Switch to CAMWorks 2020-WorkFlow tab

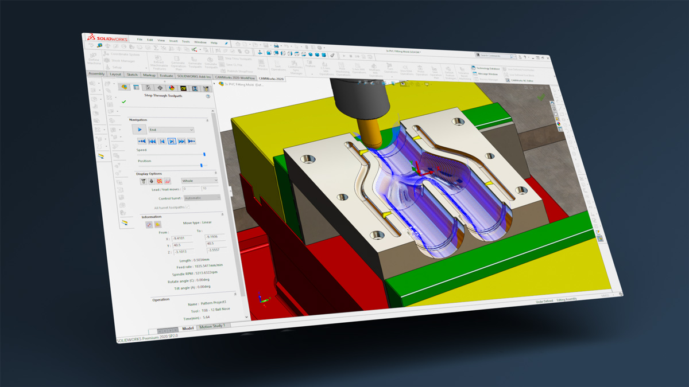[x=235, y=77]
